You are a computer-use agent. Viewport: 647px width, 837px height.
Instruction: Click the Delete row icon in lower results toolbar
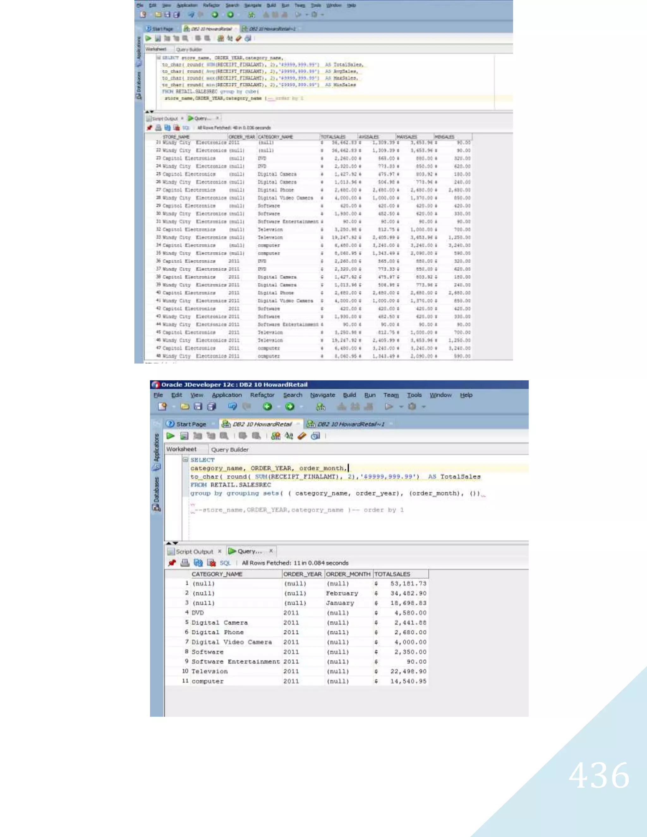[x=211, y=563]
